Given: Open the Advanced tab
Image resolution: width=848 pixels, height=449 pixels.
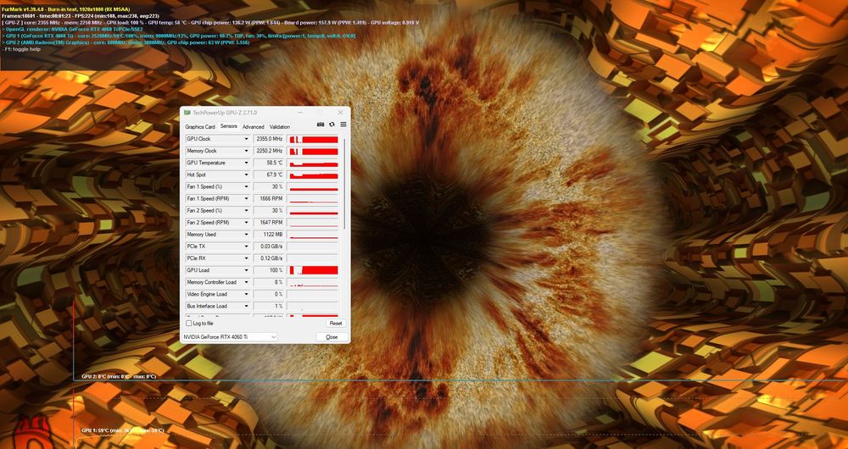Looking at the screenshot, I should coord(253,127).
